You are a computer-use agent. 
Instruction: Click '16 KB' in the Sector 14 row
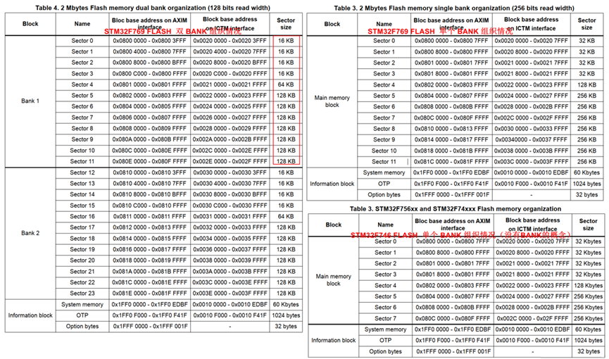[x=286, y=194]
